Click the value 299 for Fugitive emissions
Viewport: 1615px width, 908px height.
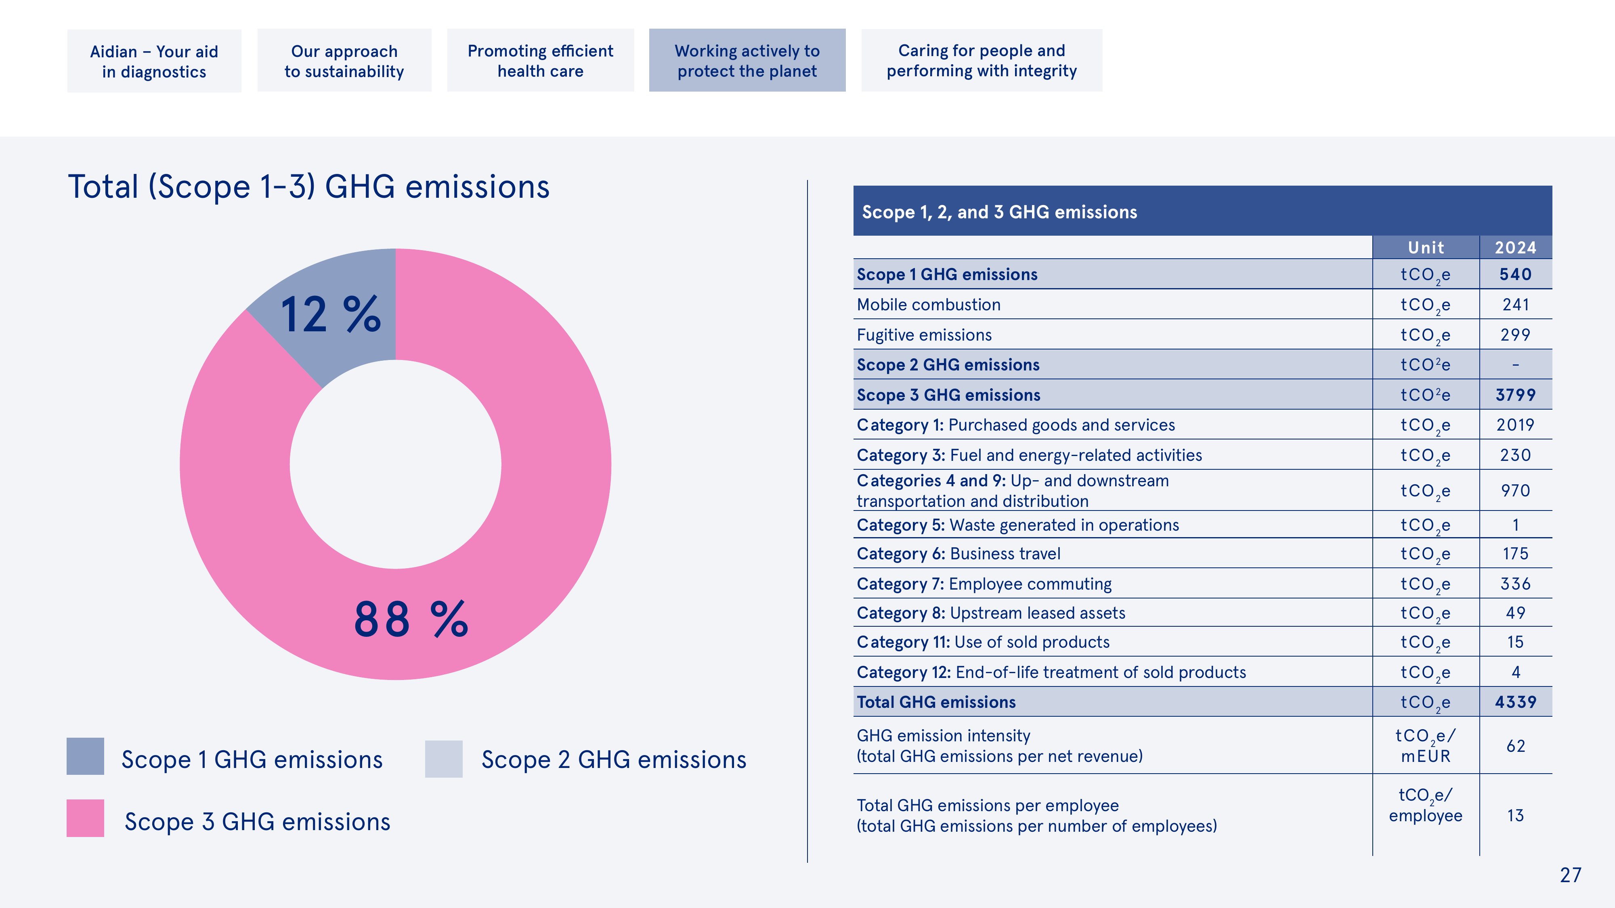coord(1515,335)
